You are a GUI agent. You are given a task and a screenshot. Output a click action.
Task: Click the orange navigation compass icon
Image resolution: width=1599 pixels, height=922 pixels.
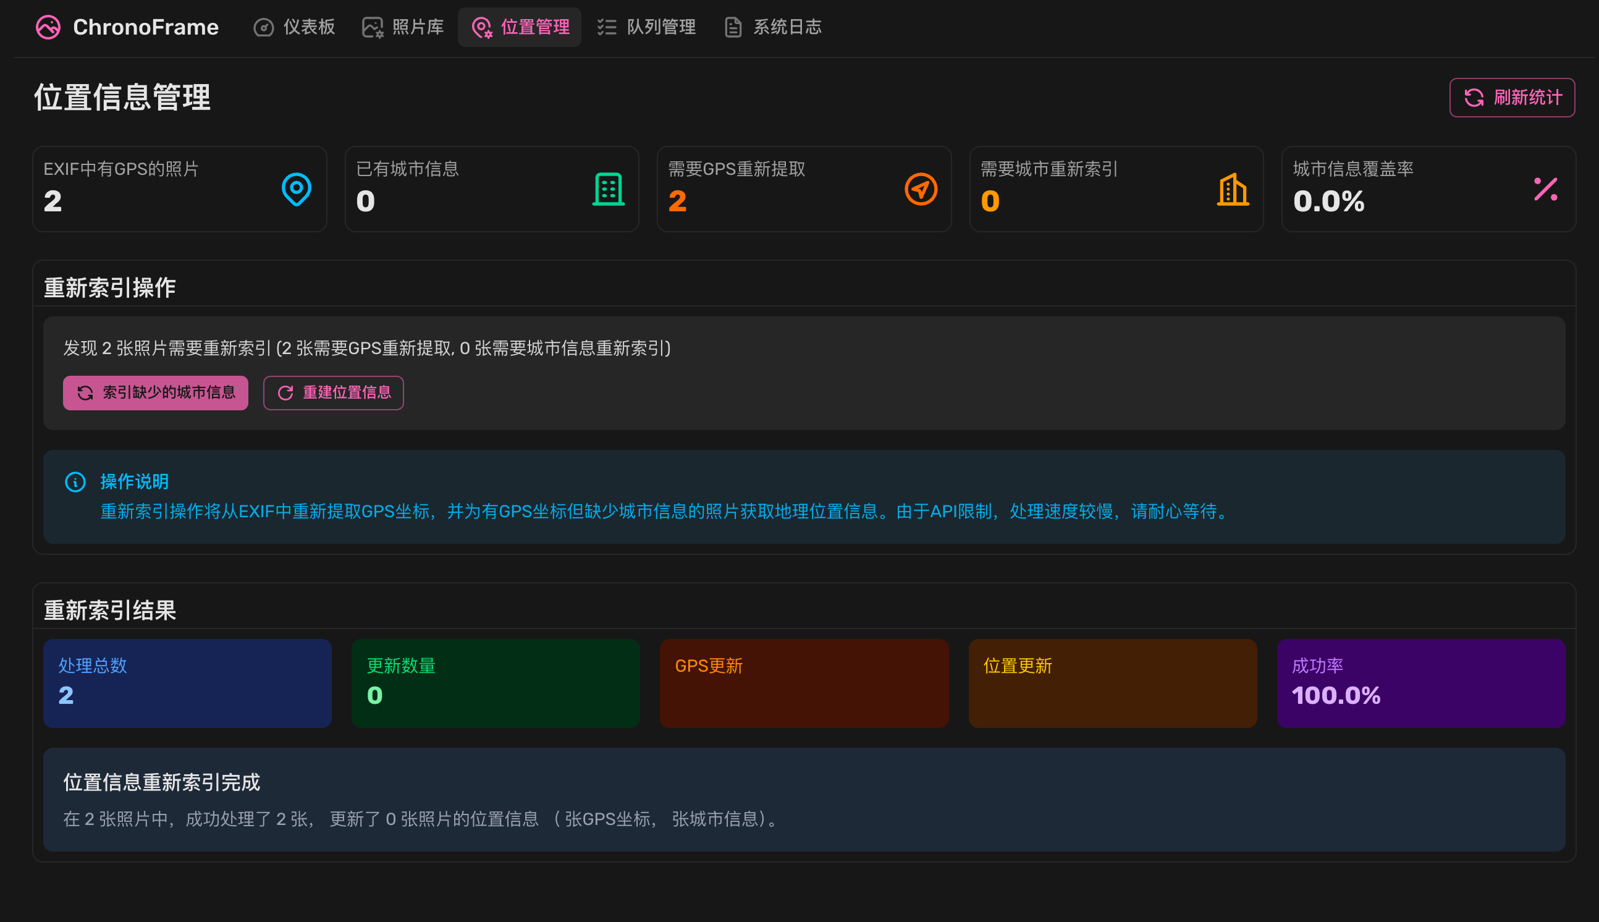921,188
